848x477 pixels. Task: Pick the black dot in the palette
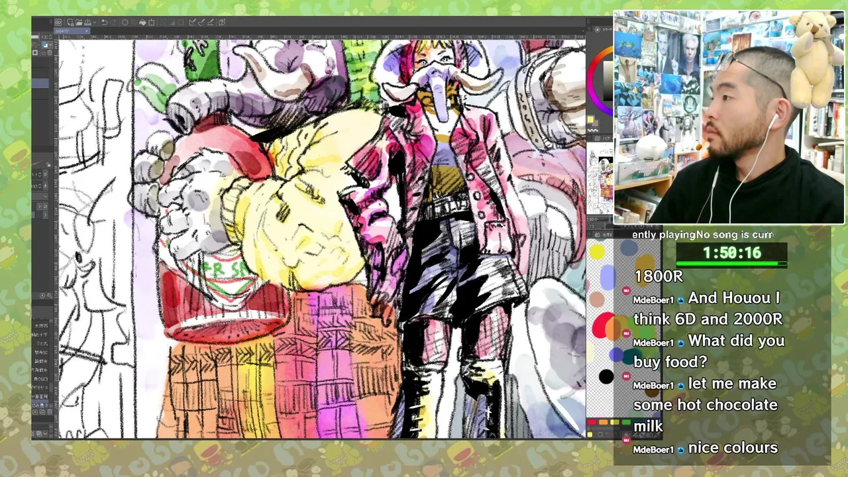click(x=606, y=377)
